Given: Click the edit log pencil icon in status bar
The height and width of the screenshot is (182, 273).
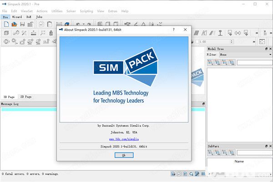Looking at the screenshot, I should (197, 174).
